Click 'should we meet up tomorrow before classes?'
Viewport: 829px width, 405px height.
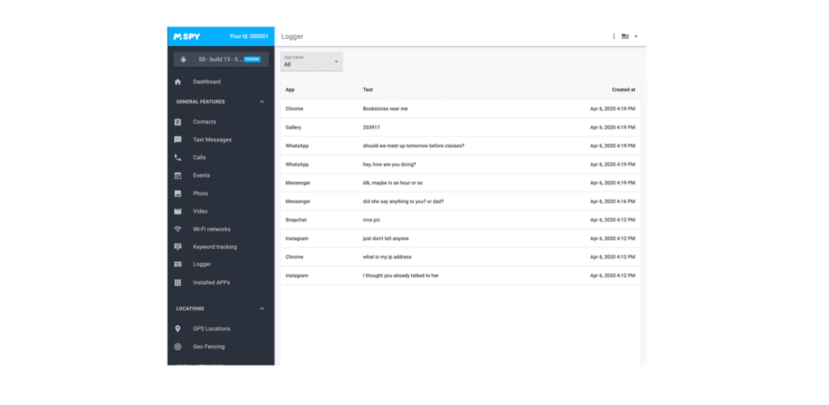pyautogui.click(x=414, y=146)
